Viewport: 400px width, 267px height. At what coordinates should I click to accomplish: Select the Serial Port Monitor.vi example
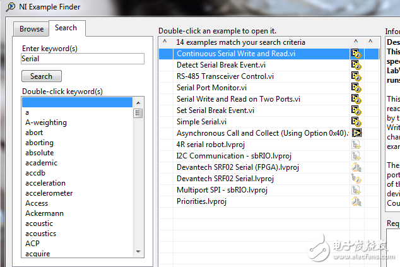tap(211, 88)
